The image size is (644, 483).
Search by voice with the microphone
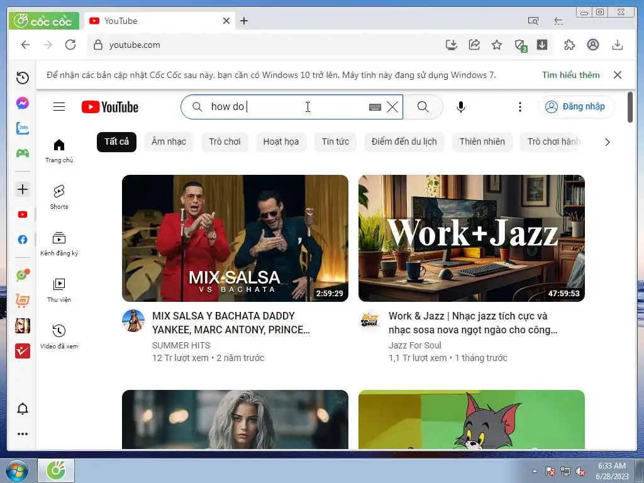pos(461,107)
